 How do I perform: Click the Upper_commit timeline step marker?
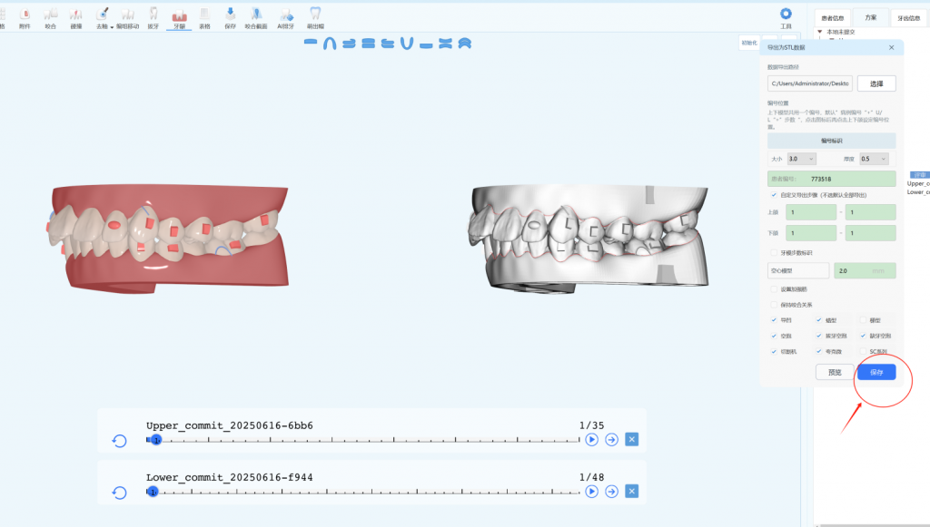click(156, 440)
